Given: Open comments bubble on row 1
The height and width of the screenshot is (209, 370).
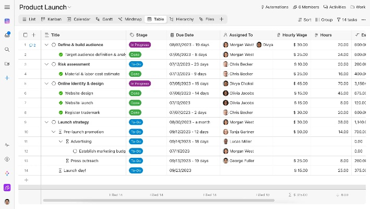Looking at the screenshot, I should click(32, 45).
